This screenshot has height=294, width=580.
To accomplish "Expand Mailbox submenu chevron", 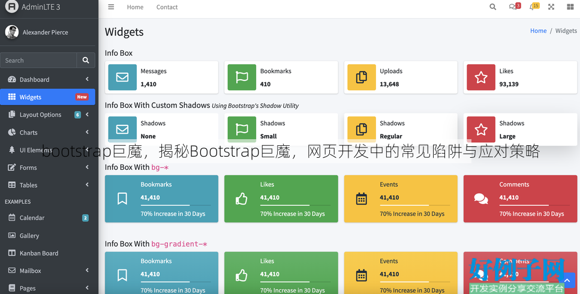I will coord(87,271).
